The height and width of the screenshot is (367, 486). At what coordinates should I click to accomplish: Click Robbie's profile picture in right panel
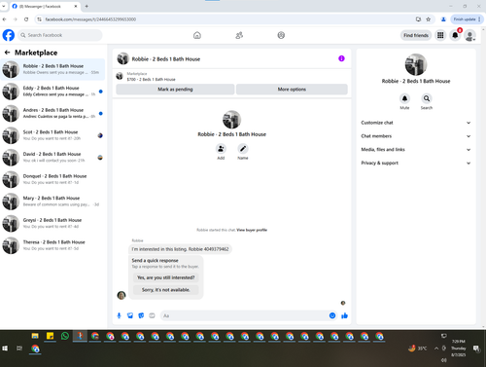(x=416, y=64)
